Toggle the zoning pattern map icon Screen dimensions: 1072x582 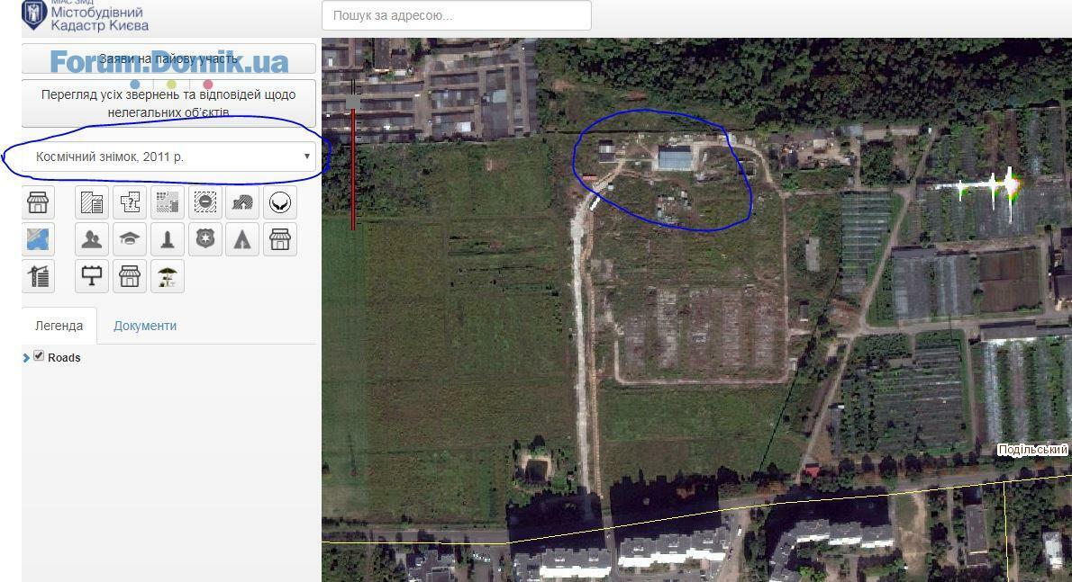(x=167, y=202)
